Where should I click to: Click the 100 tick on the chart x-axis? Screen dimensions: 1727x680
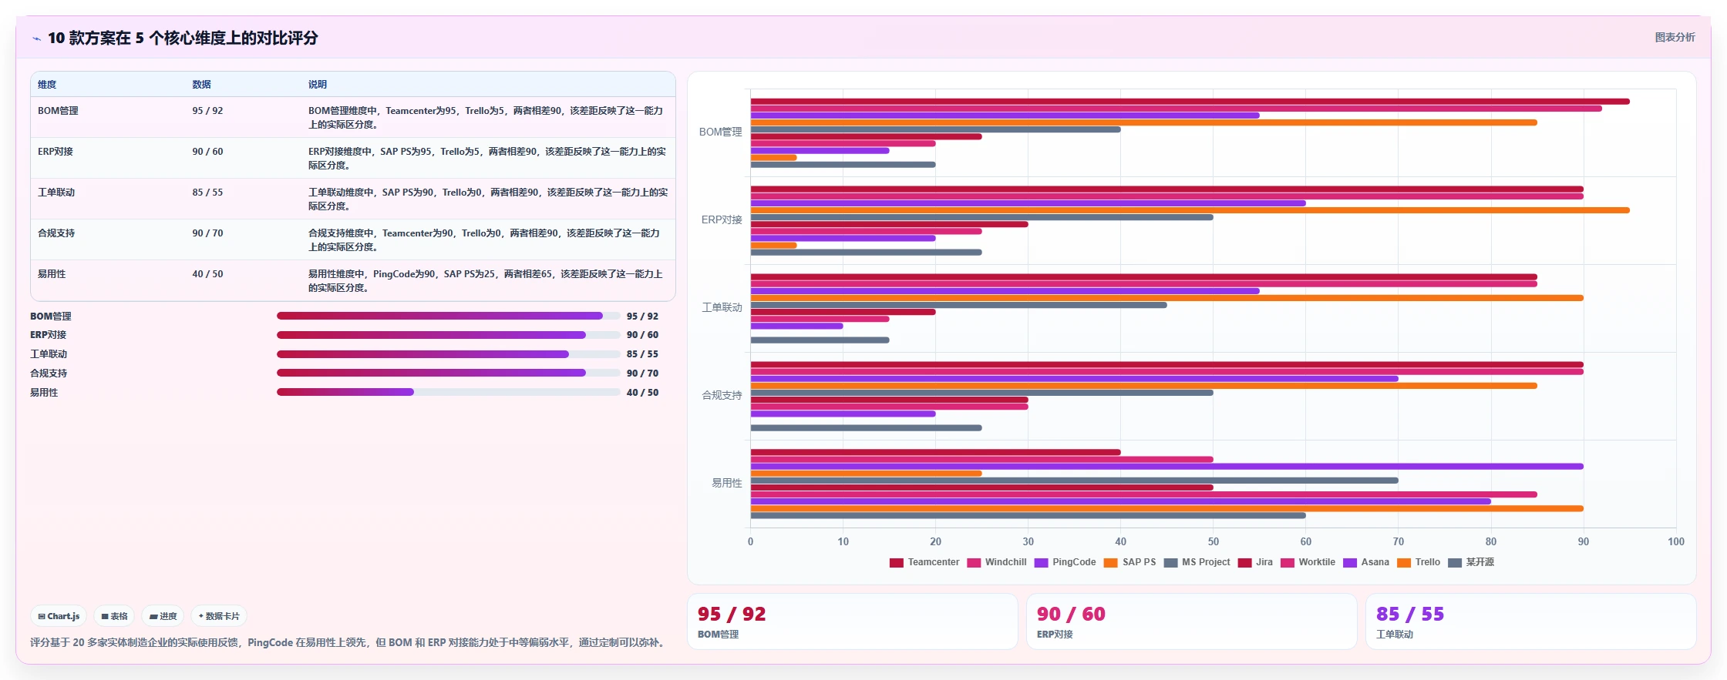pyautogui.click(x=1675, y=542)
